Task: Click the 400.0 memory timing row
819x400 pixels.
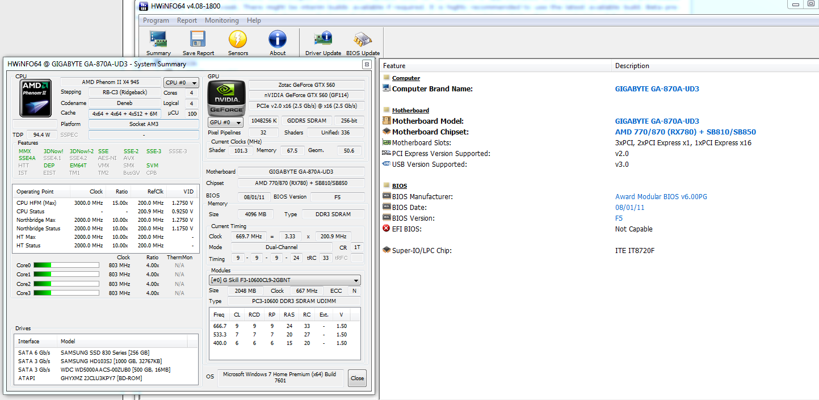Action: tap(284, 343)
